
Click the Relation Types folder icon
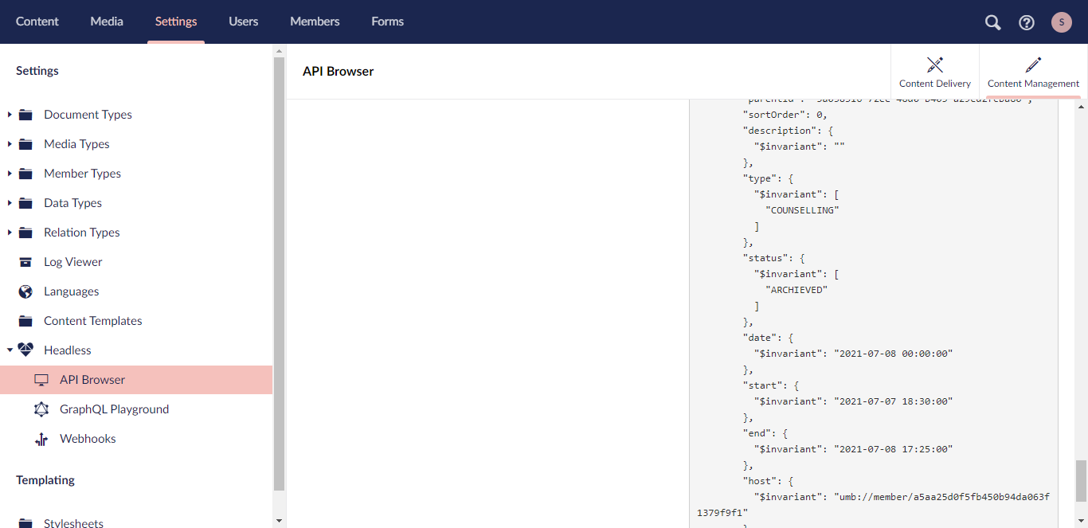point(25,233)
